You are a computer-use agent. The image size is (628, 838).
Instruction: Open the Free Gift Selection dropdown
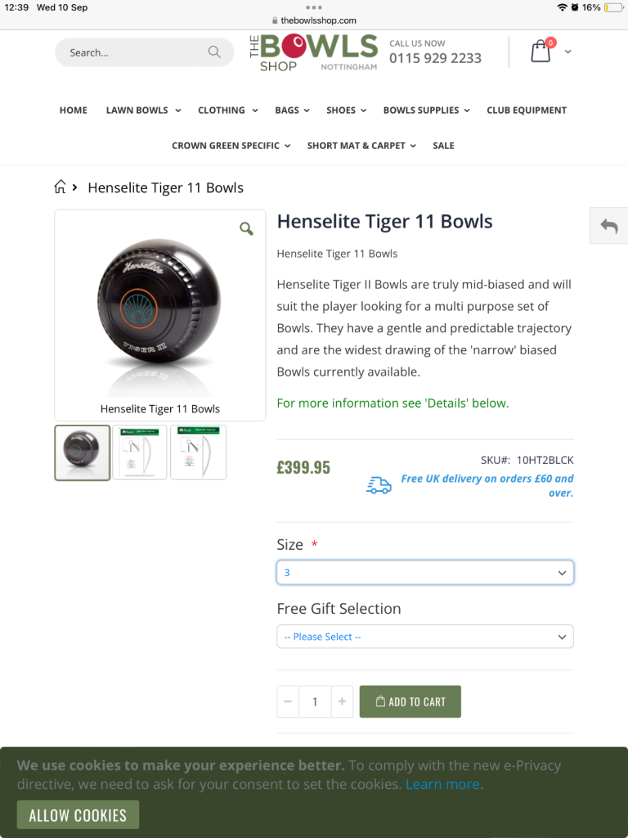[x=425, y=637]
